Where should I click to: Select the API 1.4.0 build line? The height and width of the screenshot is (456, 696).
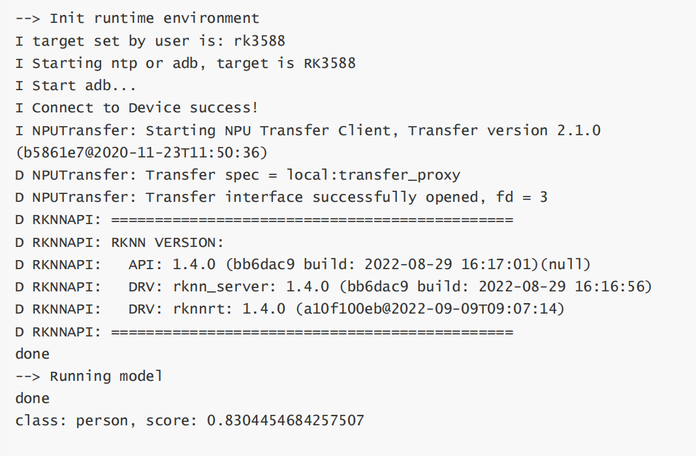303,265
